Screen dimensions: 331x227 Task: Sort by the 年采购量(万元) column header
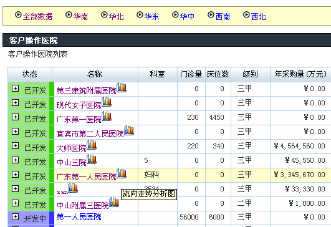[300, 74]
